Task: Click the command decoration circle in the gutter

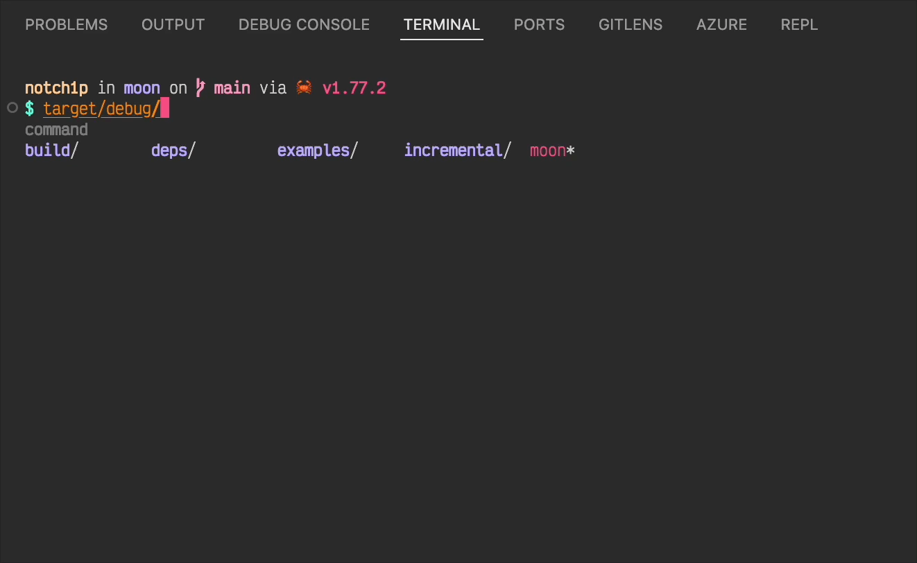Action: click(x=12, y=107)
